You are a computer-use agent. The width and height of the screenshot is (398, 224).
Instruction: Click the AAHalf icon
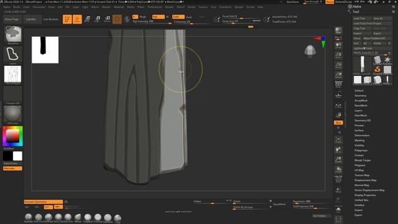[338, 75]
